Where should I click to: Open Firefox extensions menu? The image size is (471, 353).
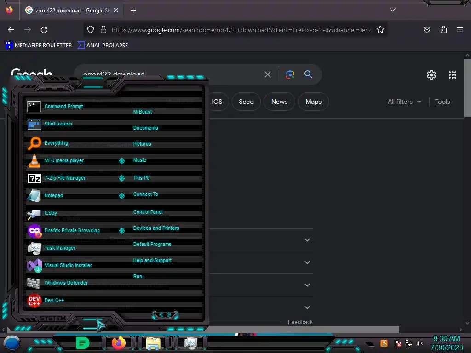443,29
